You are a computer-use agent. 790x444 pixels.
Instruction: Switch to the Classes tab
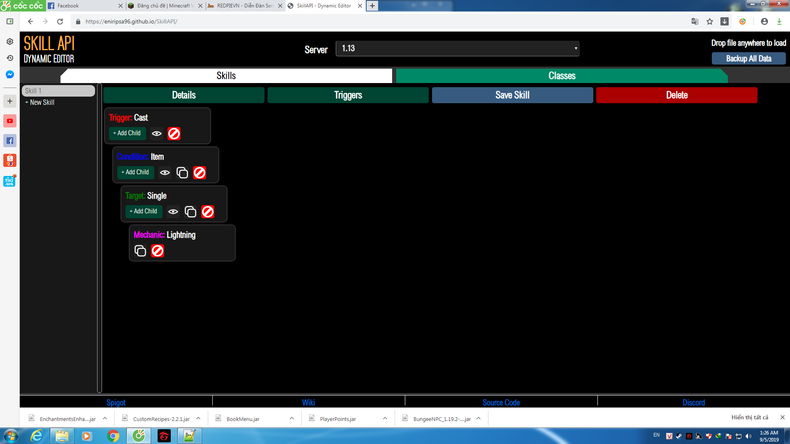point(562,76)
